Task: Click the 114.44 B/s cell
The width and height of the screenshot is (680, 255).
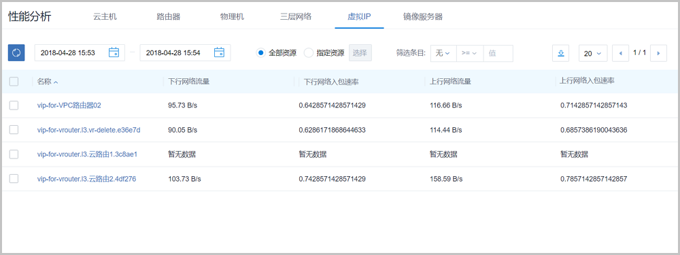Action: coord(446,130)
